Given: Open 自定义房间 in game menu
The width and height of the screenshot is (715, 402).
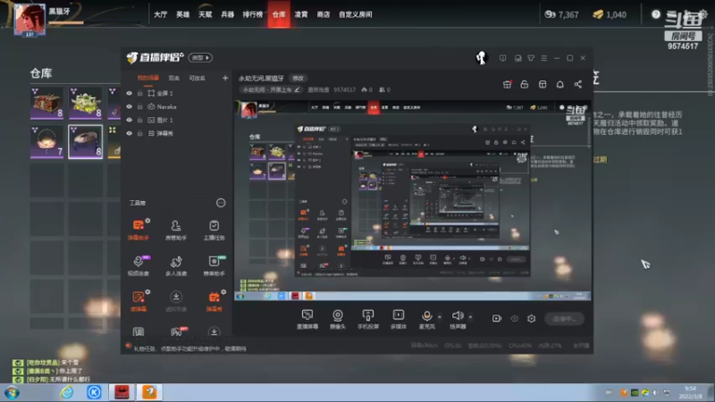Looking at the screenshot, I should click(355, 14).
